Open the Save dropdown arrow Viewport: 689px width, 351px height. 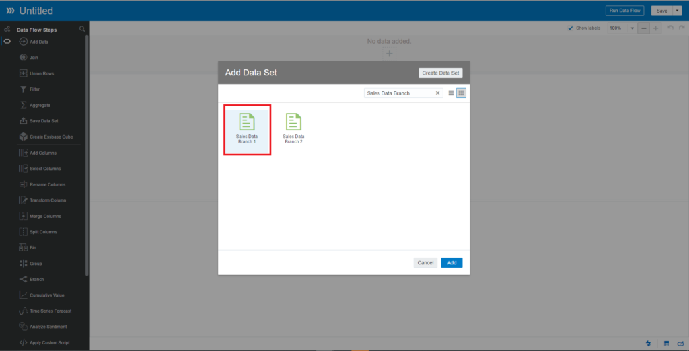click(677, 11)
